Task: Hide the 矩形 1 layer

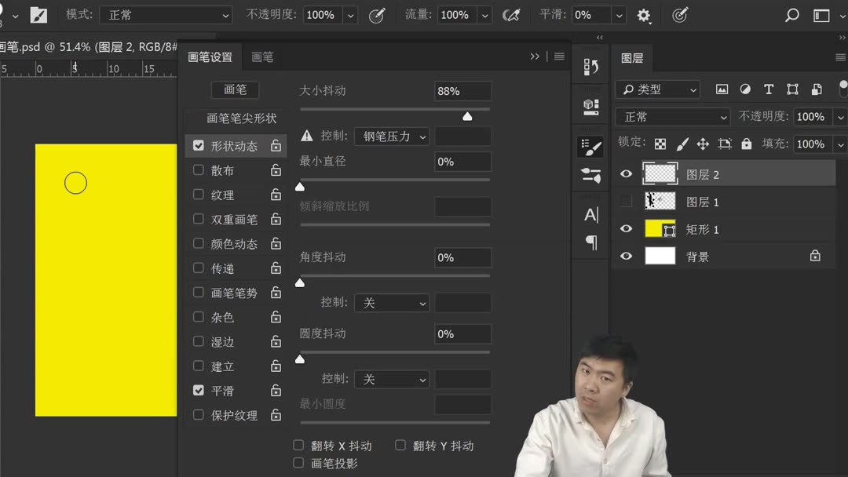Action: (626, 229)
